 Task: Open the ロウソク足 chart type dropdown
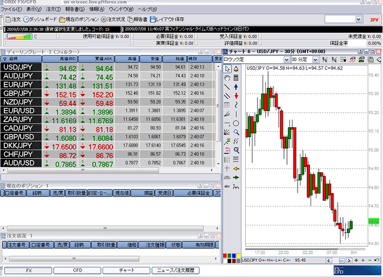286,60
